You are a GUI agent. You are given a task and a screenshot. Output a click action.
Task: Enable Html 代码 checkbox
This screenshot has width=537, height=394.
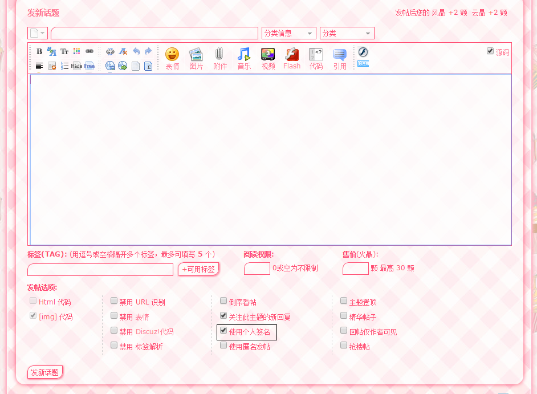(x=33, y=301)
